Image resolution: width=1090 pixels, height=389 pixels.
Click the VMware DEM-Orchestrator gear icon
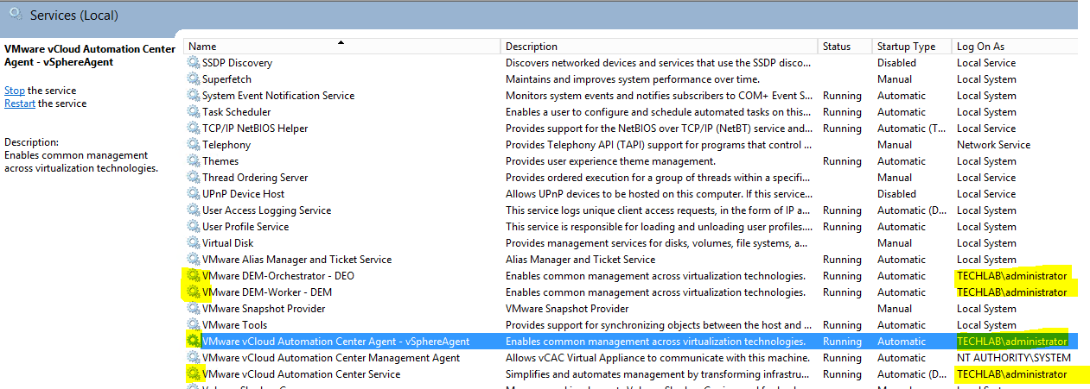coord(193,276)
